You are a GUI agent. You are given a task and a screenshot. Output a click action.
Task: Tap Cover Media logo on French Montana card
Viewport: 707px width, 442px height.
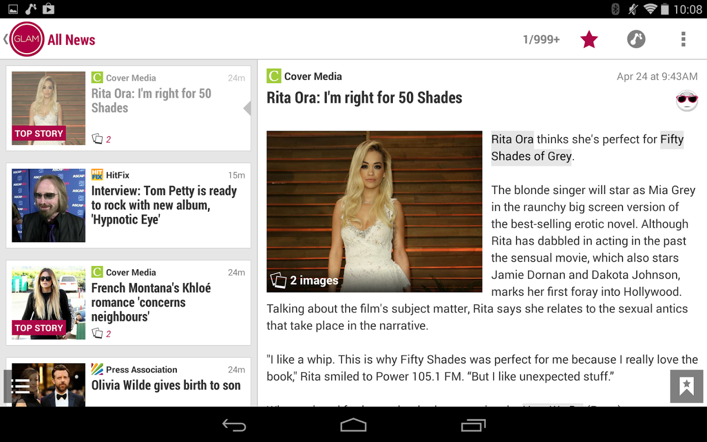pyautogui.click(x=97, y=272)
